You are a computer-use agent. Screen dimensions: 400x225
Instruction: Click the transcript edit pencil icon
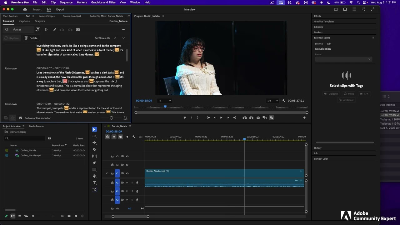point(54,30)
